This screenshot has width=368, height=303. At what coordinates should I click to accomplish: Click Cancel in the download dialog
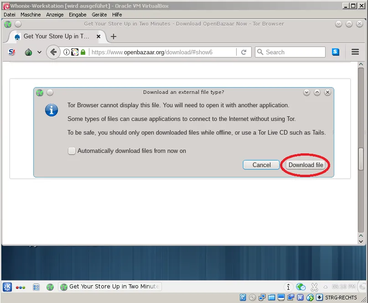(x=261, y=165)
